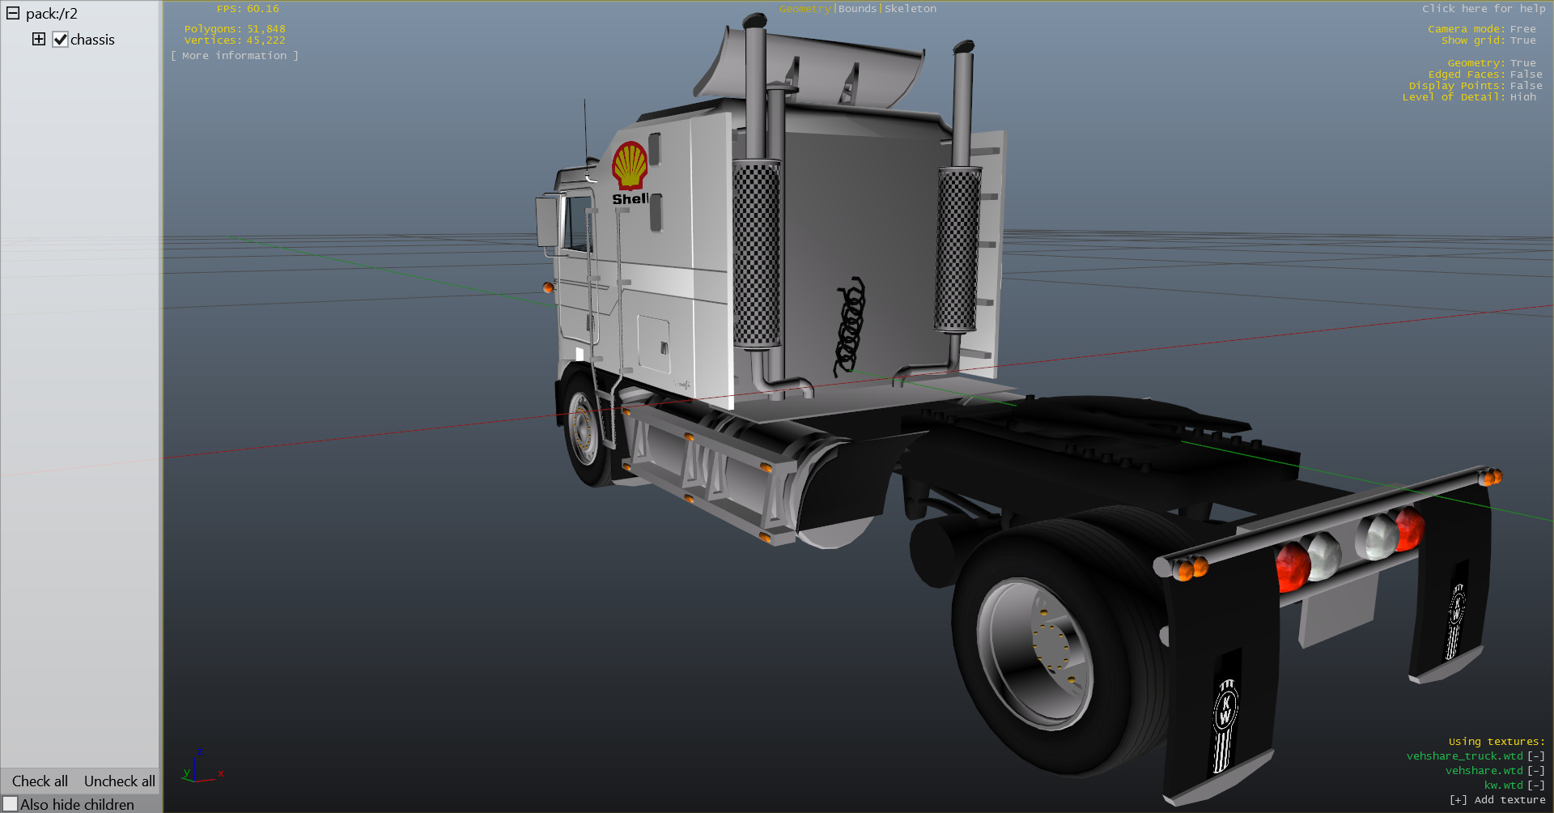Screen dimensions: 1554x813
Task: Toggle Camera mode Free setting
Action: 1482,28
